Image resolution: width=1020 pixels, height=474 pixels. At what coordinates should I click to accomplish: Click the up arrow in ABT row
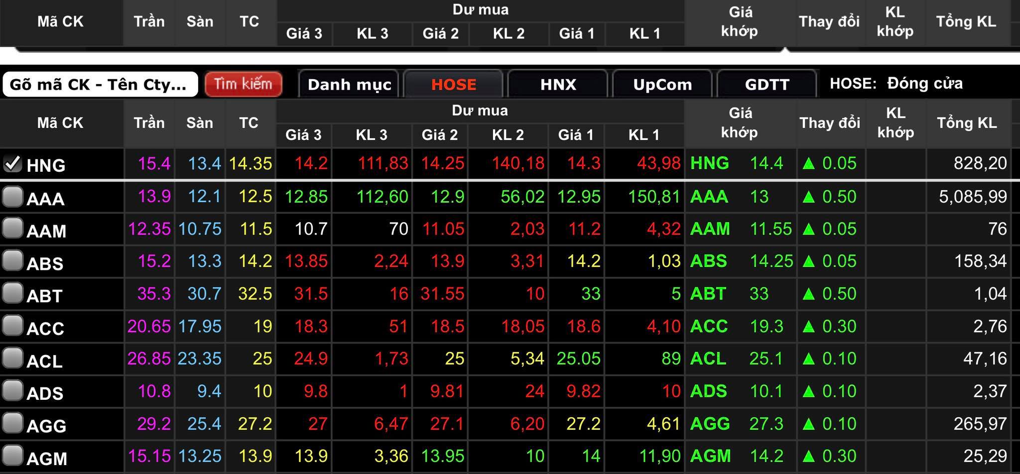[809, 294]
